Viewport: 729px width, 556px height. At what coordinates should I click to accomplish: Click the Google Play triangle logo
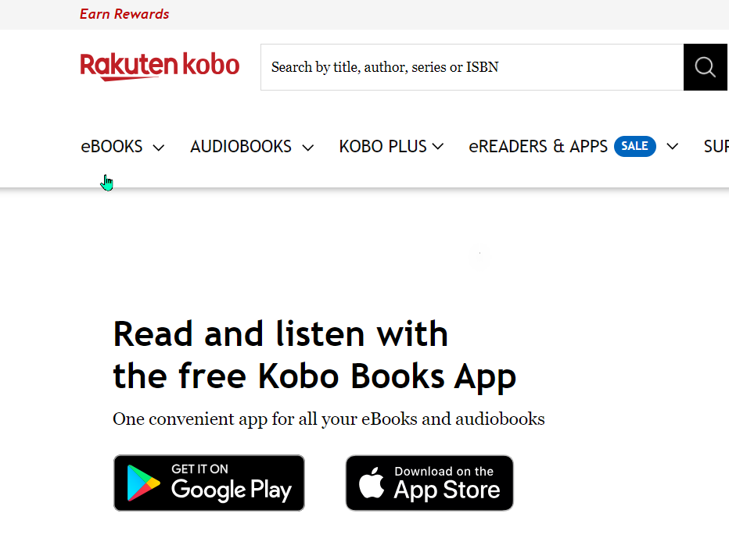[x=143, y=483]
